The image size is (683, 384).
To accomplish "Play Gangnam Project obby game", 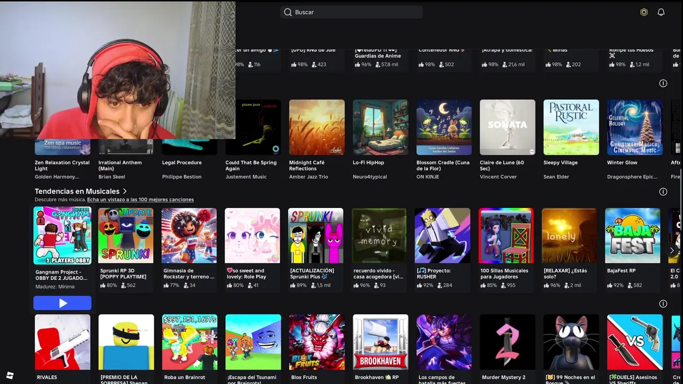I will click(62, 303).
